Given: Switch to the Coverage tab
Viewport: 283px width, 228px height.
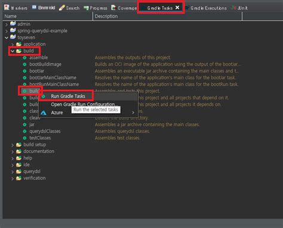Looking at the screenshot, I should [x=124, y=8].
